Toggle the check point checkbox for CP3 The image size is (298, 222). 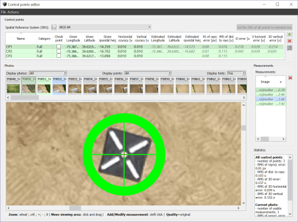[x=58, y=56]
